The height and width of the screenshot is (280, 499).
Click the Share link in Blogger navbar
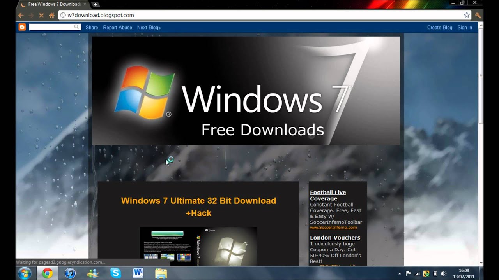[x=92, y=28]
